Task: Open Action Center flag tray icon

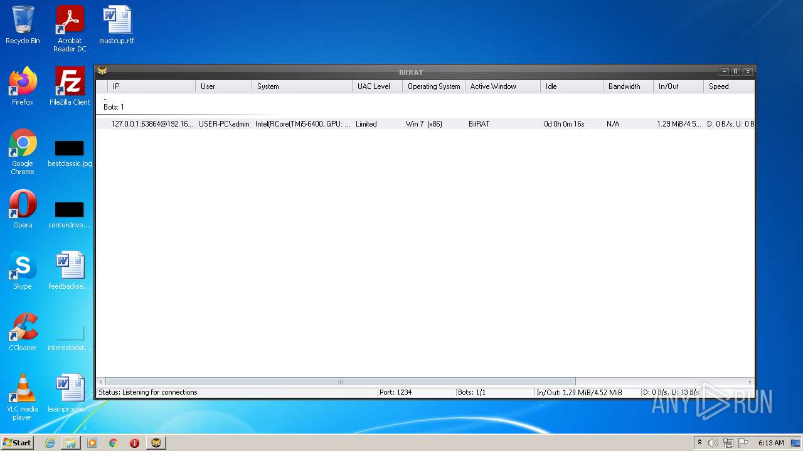Action: [743, 443]
